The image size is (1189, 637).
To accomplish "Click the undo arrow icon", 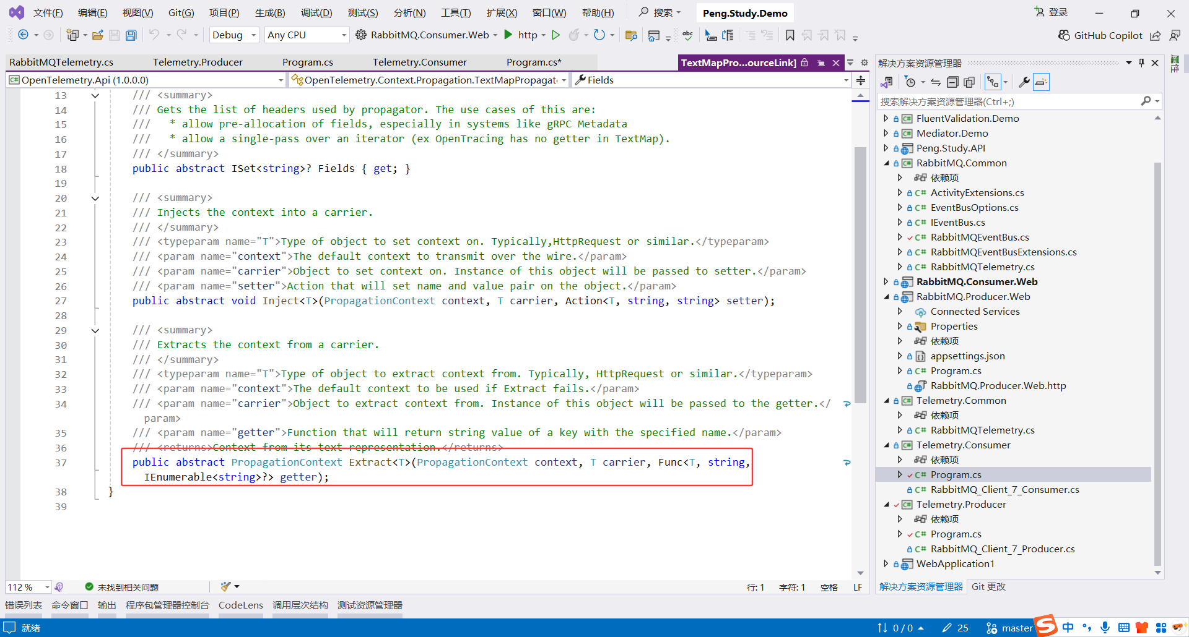I will click(x=154, y=35).
